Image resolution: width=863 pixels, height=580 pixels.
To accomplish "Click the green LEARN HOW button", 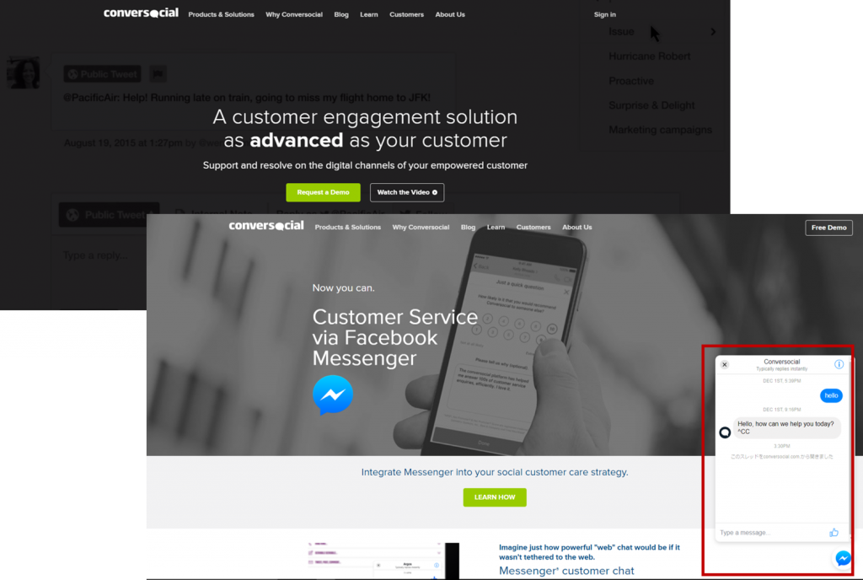I will (495, 497).
